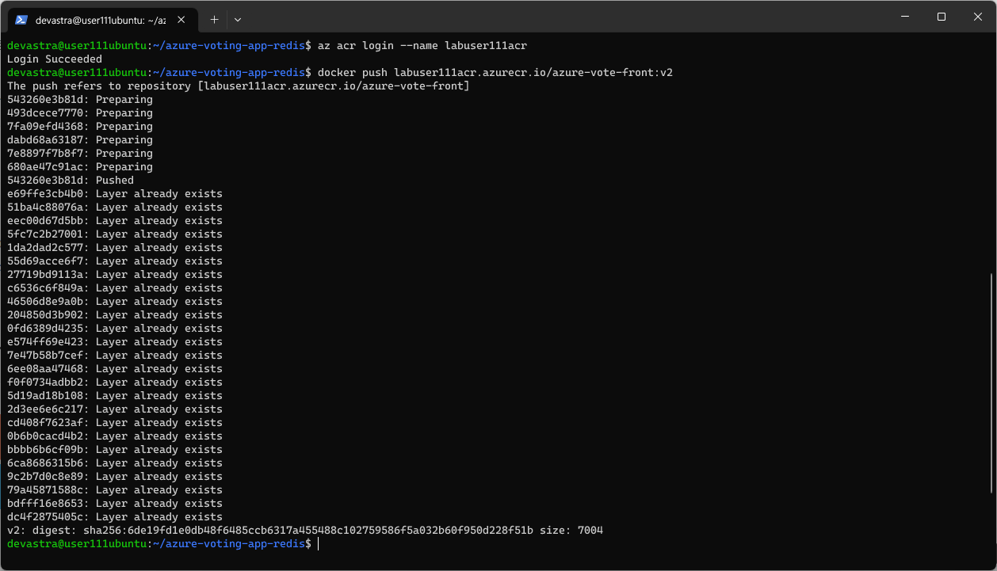Viewport: 997px width, 571px height.
Task: Click 'The push refers to repository' line
Action: (x=239, y=86)
